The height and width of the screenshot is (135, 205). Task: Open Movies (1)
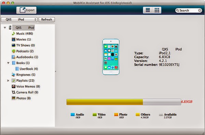pyautogui.click(x=24, y=40)
